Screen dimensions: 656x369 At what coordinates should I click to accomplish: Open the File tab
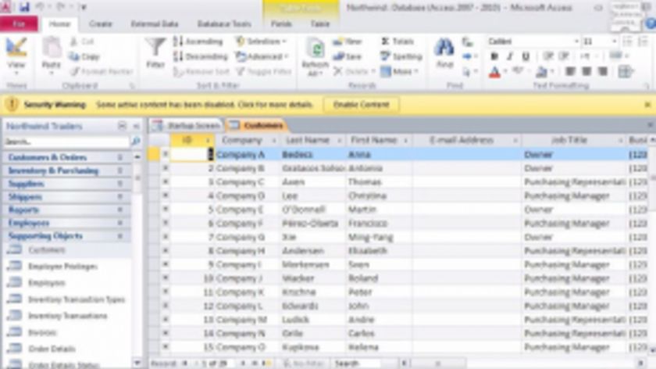[19, 24]
